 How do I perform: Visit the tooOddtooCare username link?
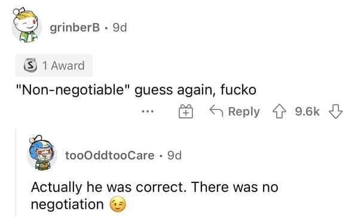pyautogui.click(x=110, y=155)
